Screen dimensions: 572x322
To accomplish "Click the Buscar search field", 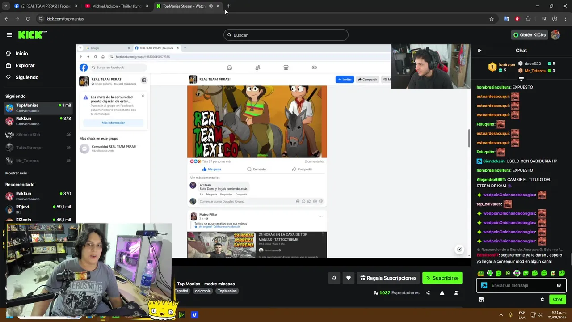I will [x=286, y=35].
